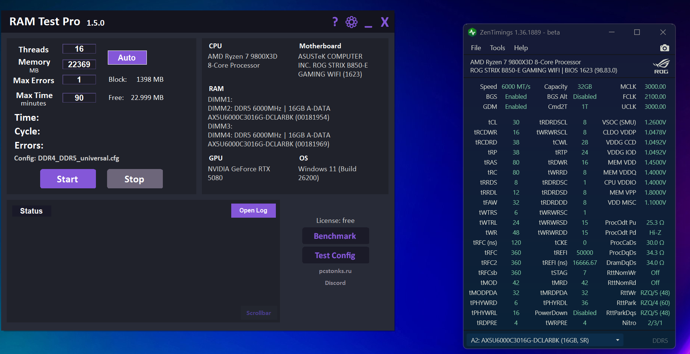
Task: Click the Status panel heading
Action: coord(31,211)
